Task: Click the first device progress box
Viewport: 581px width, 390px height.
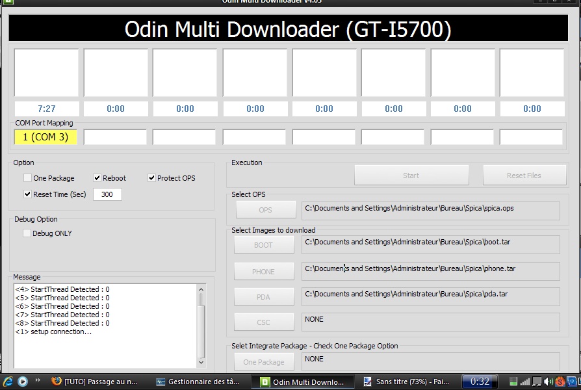Action: point(46,73)
